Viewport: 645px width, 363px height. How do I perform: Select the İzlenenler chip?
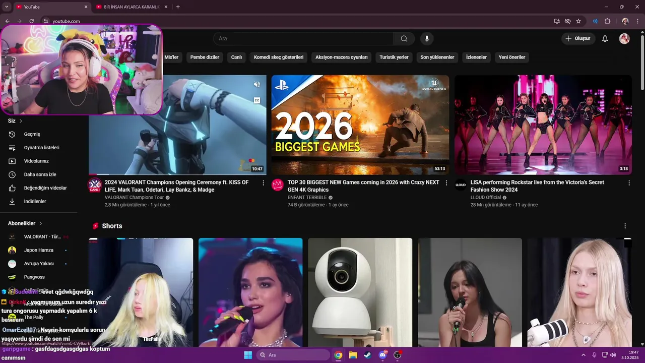pyautogui.click(x=476, y=57)
